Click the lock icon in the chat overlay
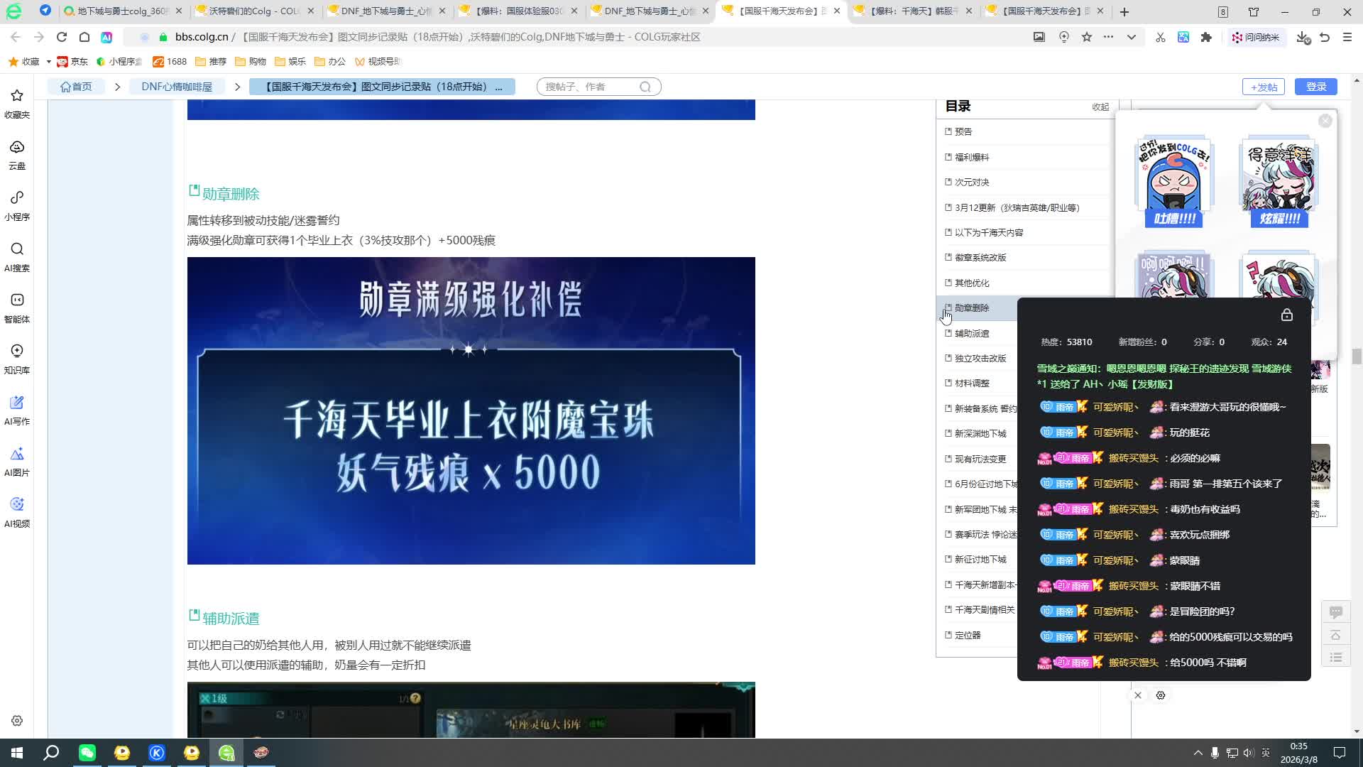This screenshot has width=1363, height=767. click(1286, 315)
